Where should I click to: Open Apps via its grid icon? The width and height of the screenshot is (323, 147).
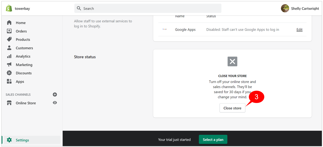coord(9,81)
